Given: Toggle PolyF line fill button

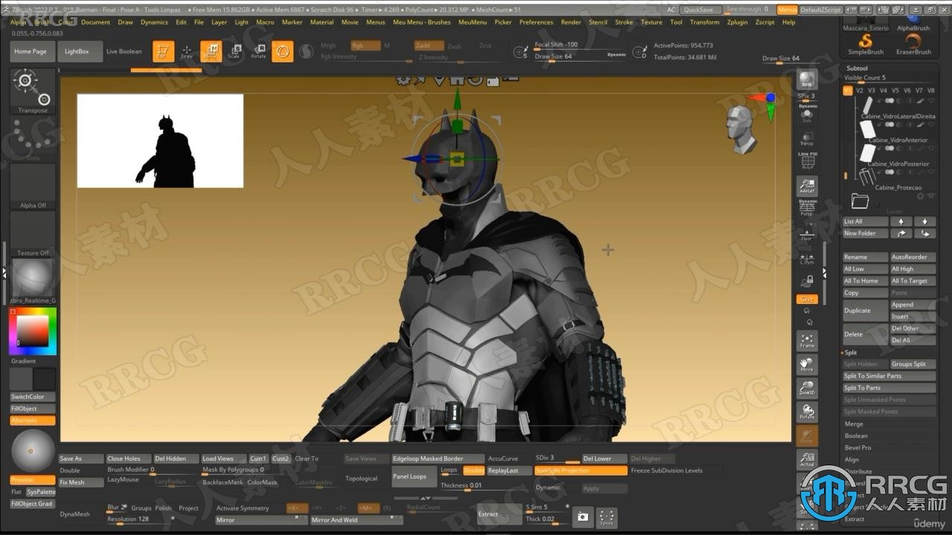Looking at the screenshot, I should coord(807,161).
